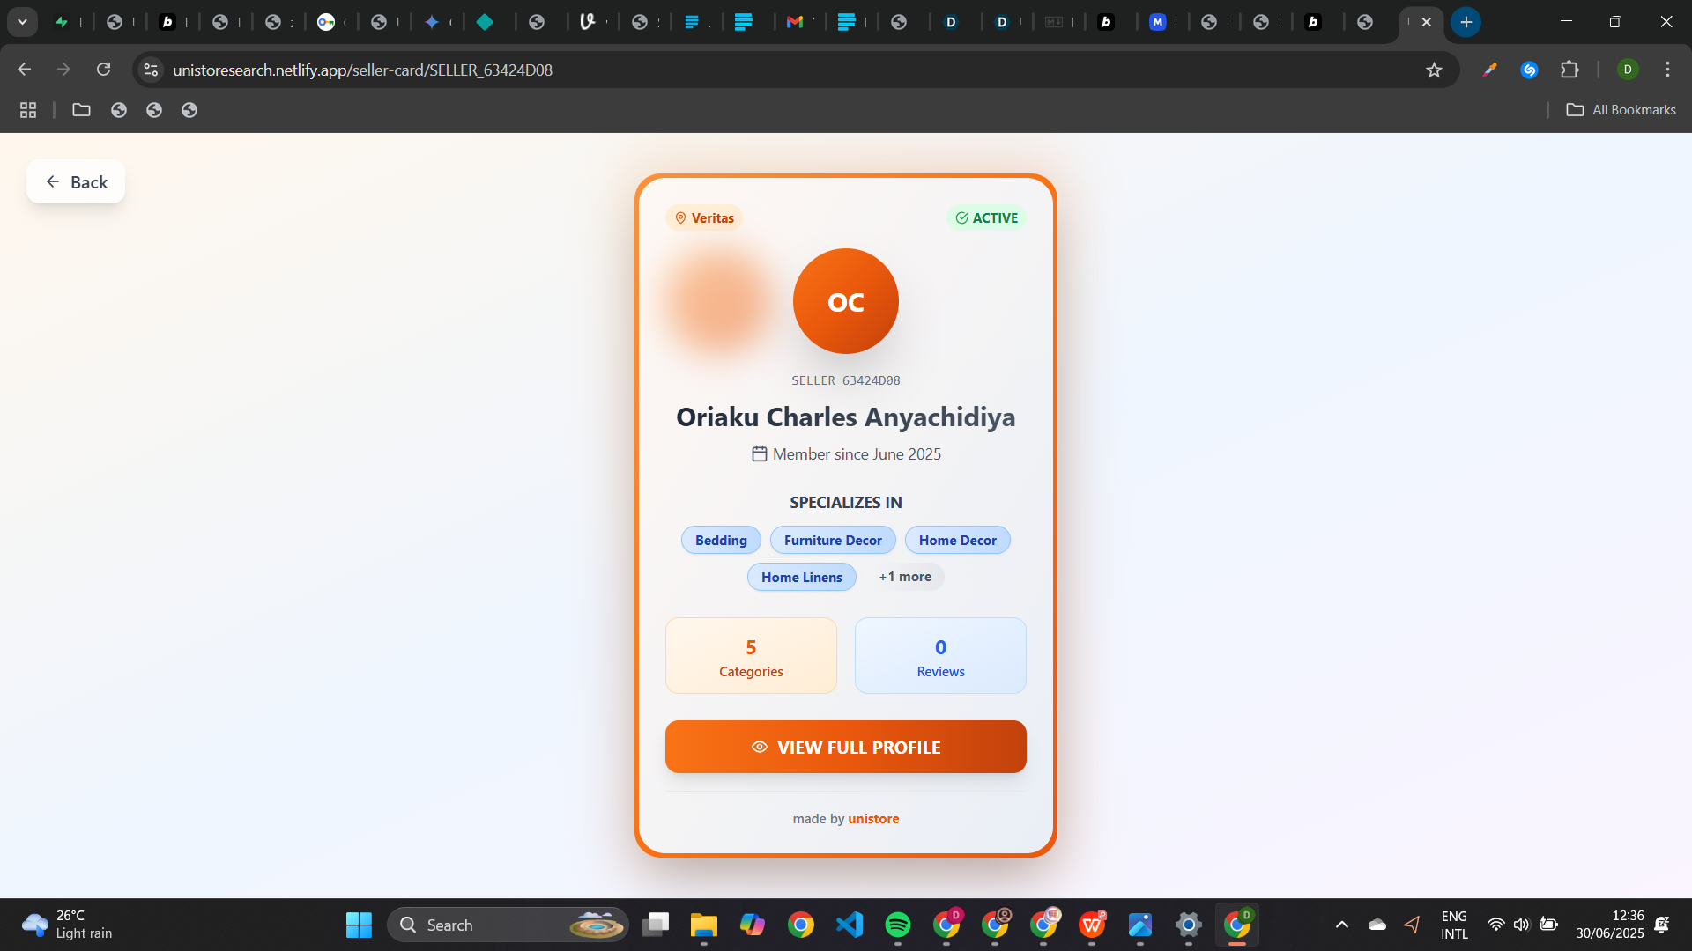This screenshot has width=1692, height=951.
Task: Switch to the Gmail tab
Action: (x=795, y=22)
